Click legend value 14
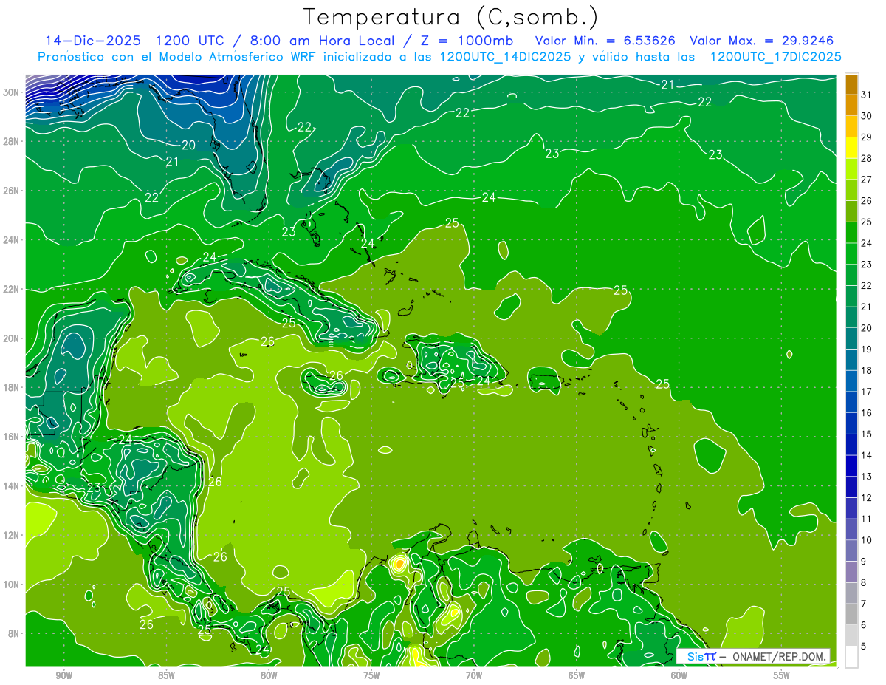 (x=866, y=456)
